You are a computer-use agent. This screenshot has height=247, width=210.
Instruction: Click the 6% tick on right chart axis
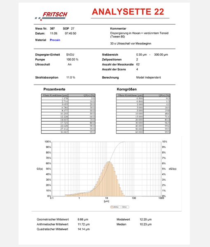pos(164,163)
